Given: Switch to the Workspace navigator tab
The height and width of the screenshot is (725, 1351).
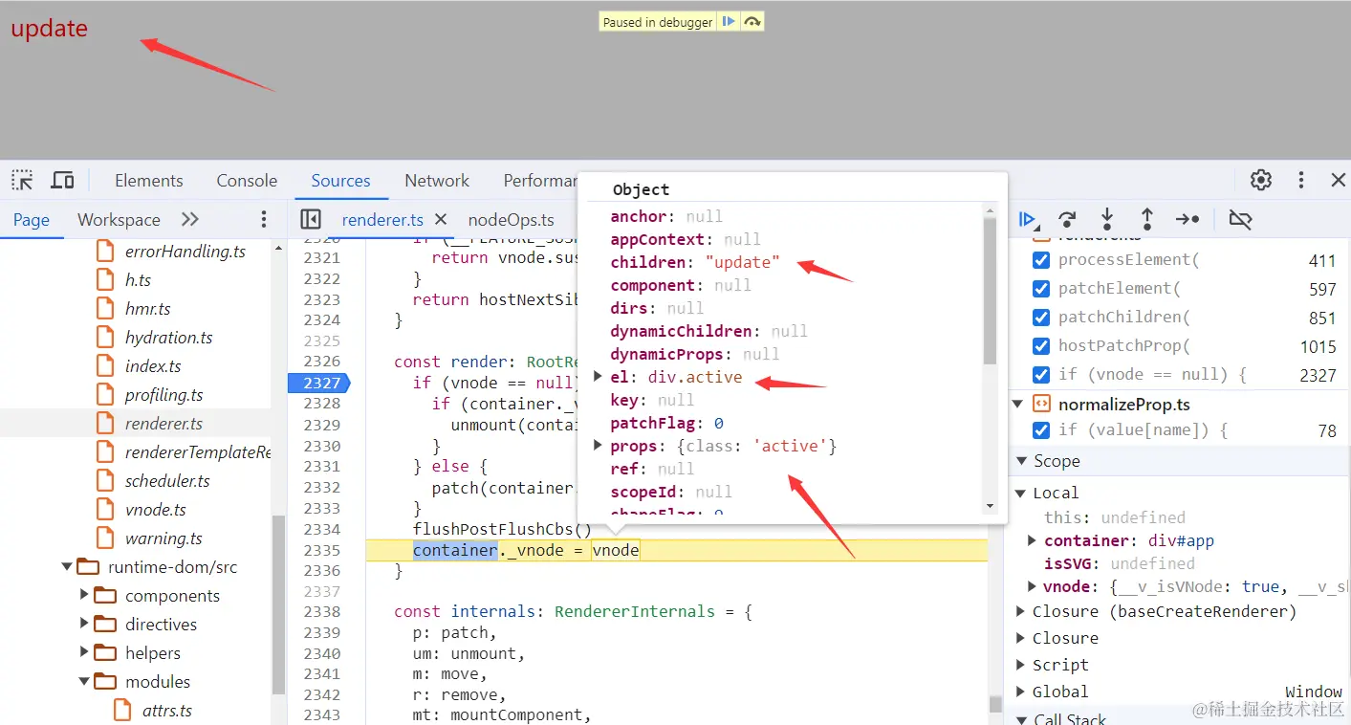Looking at the screenshot, I should tap(119, 220).
